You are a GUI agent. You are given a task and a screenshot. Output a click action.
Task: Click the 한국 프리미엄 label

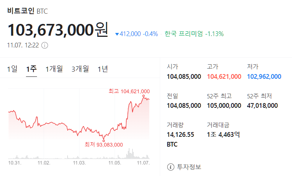[184, 34]
